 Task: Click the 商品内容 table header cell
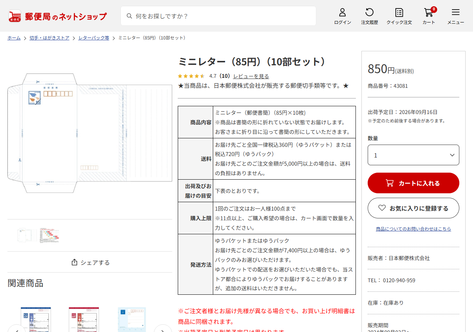pos(195,122)
